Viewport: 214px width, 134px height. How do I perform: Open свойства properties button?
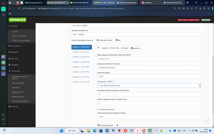(136, 48)
